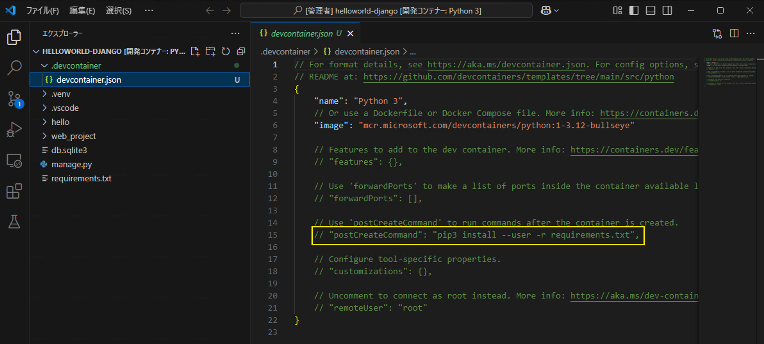The width and height of the screenshot is (764, 344).
Task: Open the 編集(E) menu
Action: tap(82, 11)
